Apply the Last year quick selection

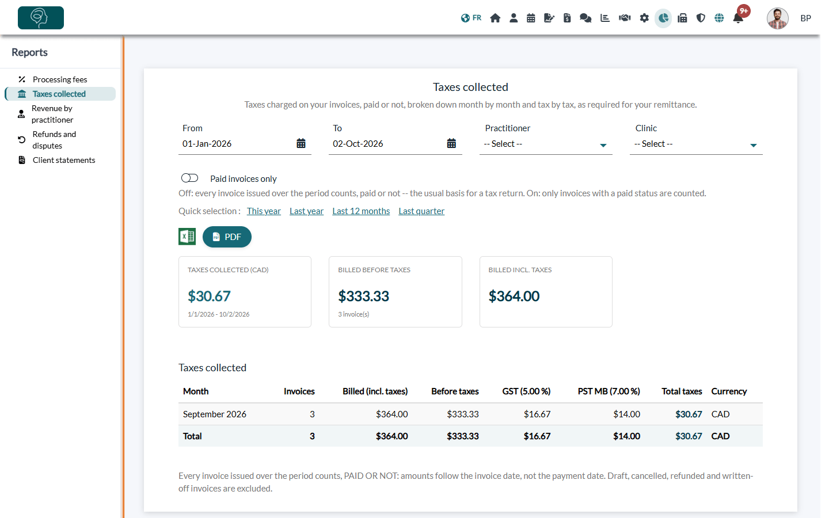coord(306,211)
